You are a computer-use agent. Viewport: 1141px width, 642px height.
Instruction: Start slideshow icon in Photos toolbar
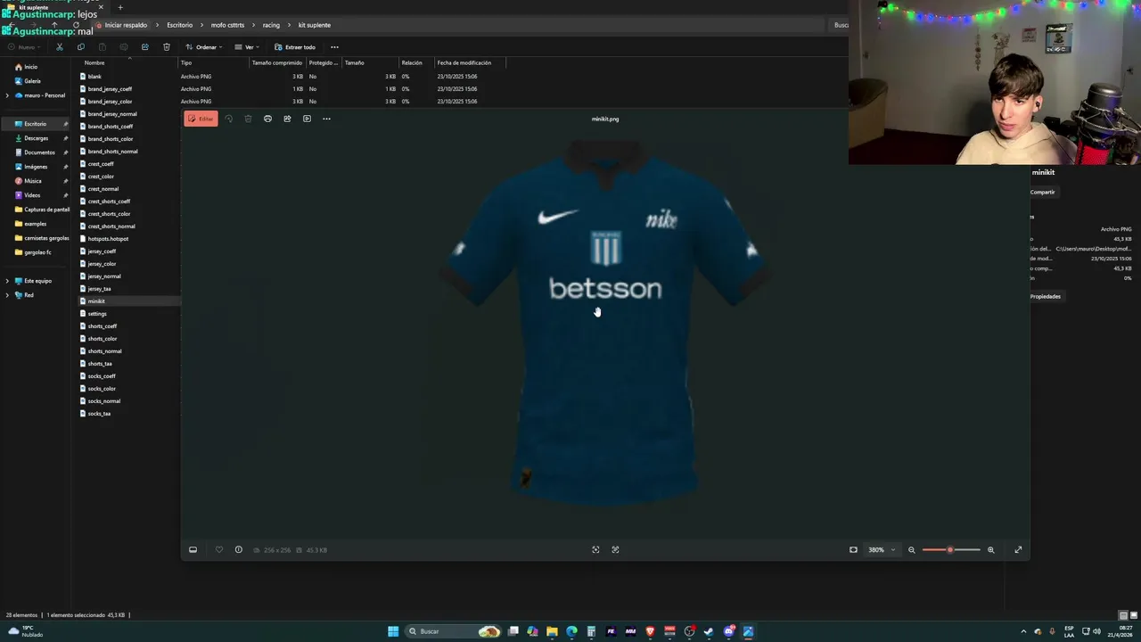coord(307,119)
